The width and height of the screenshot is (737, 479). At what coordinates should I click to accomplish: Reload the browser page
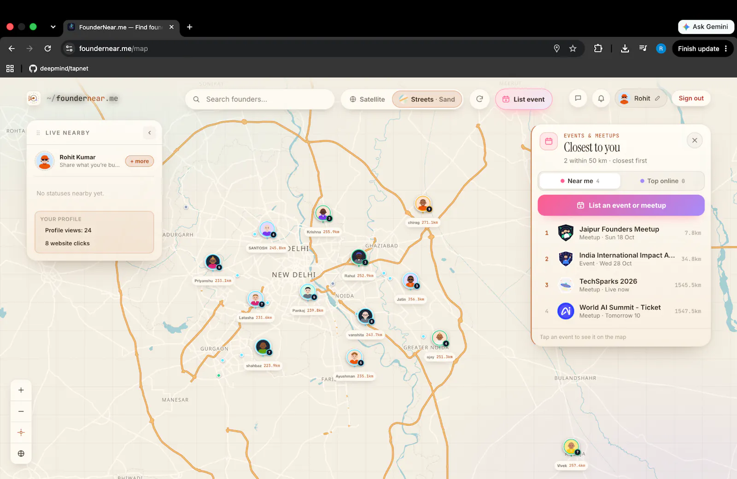tap(47, 48)
